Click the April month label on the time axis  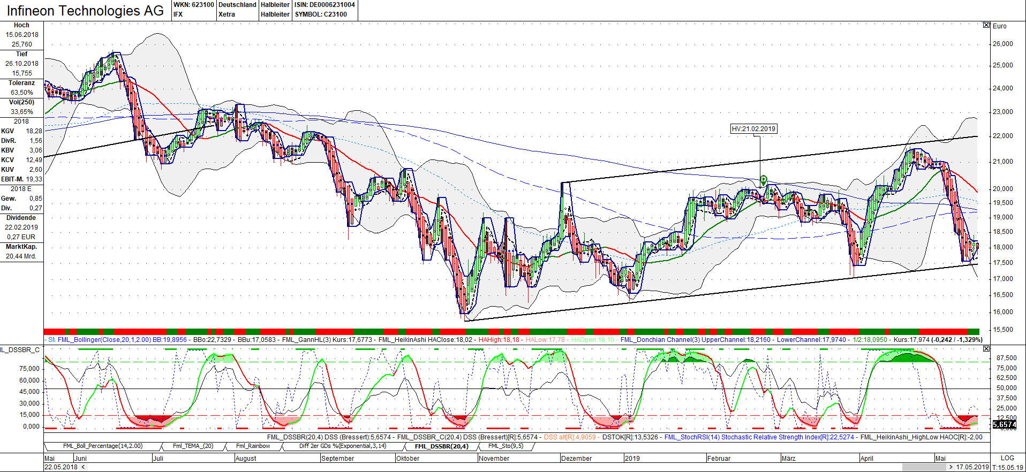pos(866,459)
